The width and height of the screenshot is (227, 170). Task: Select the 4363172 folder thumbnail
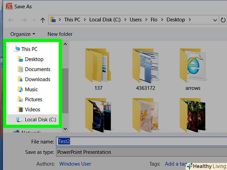tap(145, 66)
